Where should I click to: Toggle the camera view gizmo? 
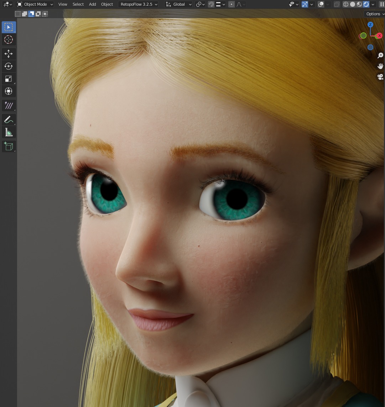(x=380, y=77)
